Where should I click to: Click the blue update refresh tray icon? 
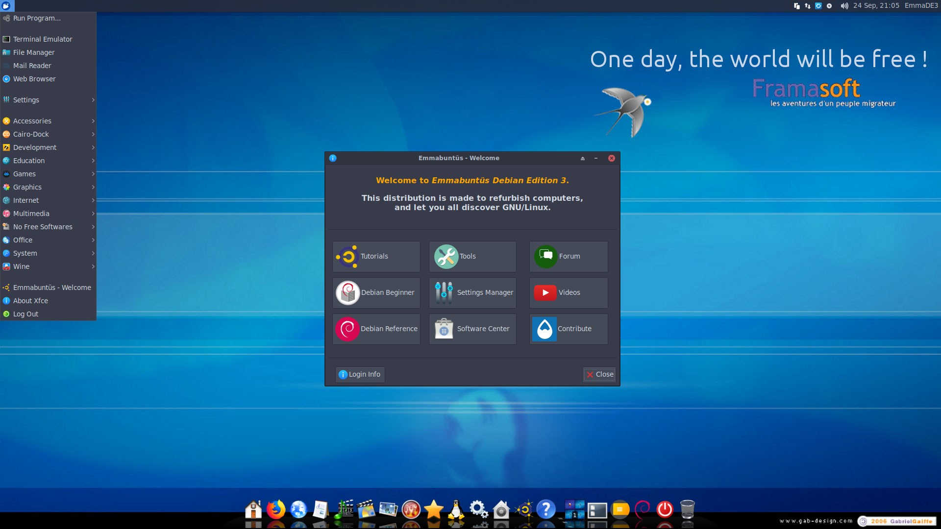coord(818,6)
